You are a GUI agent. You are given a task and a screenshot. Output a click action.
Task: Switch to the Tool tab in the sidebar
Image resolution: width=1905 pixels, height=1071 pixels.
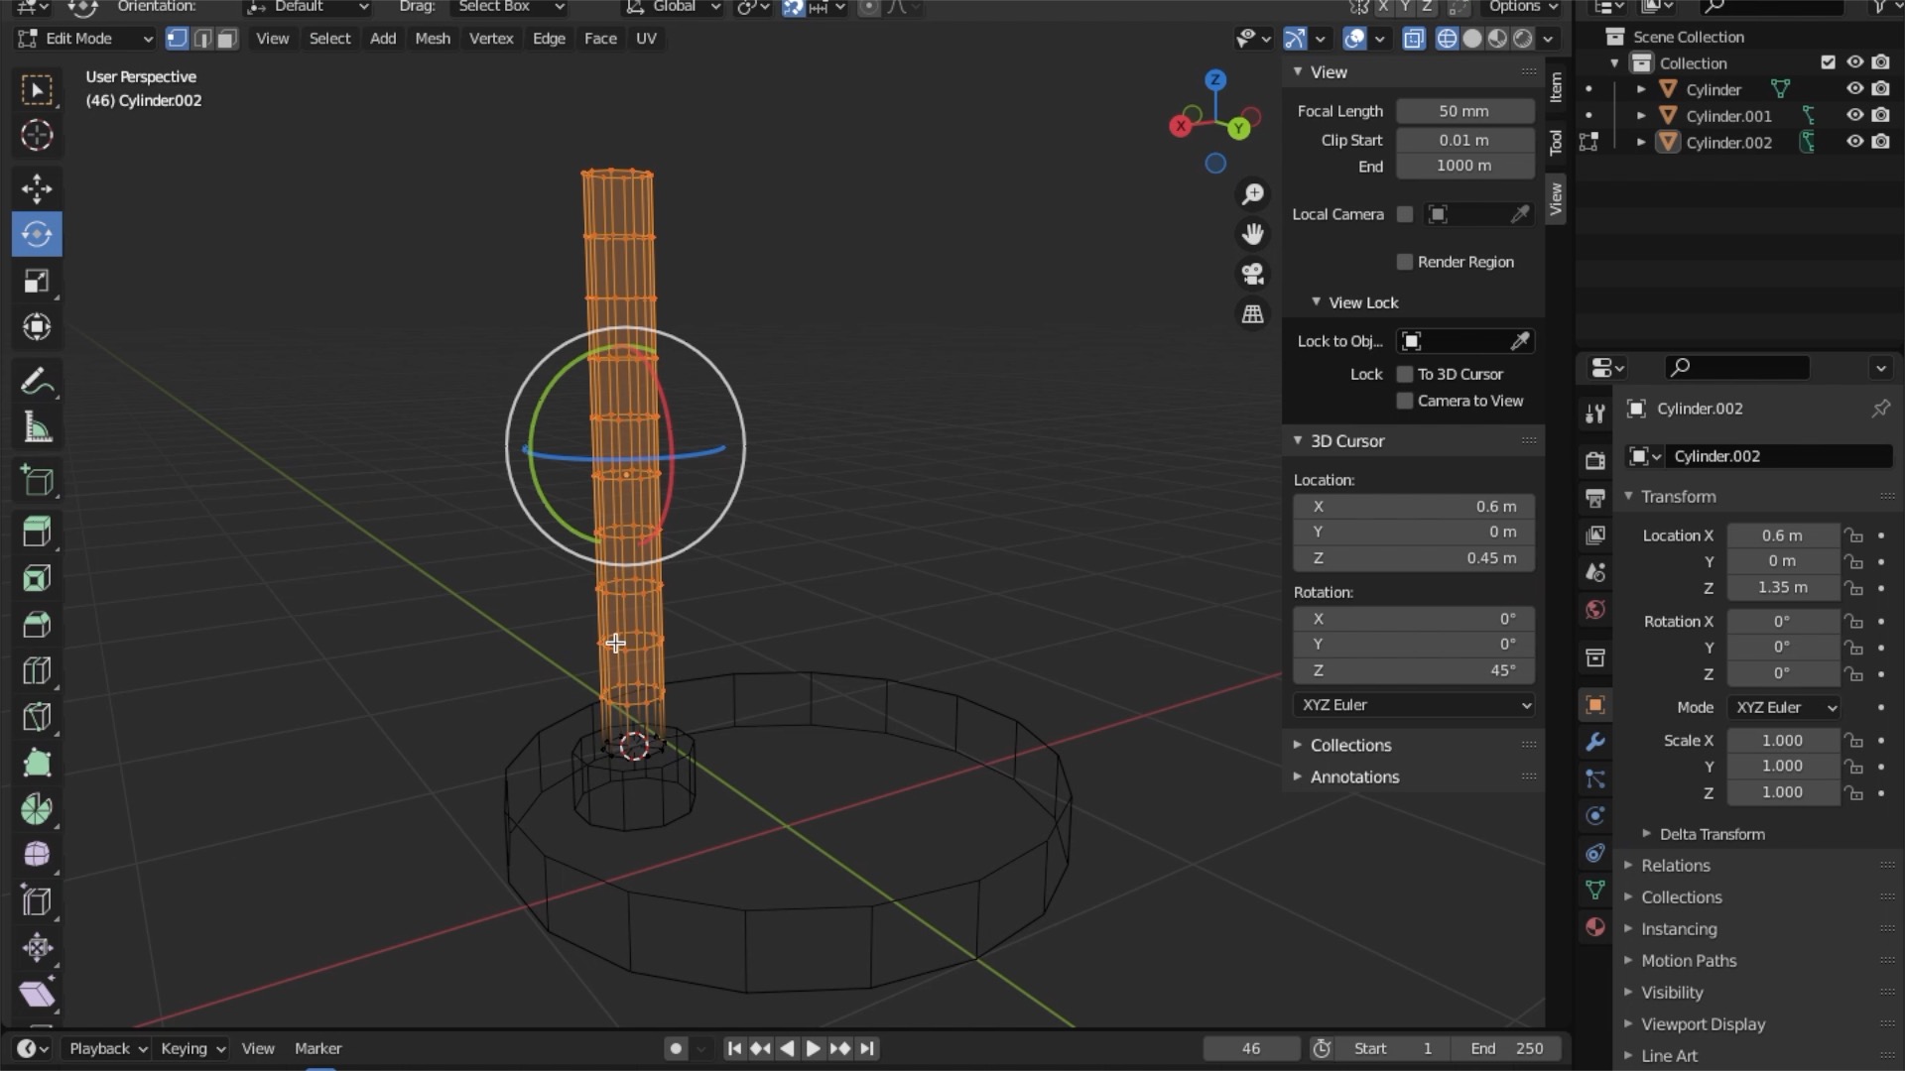1556,142
